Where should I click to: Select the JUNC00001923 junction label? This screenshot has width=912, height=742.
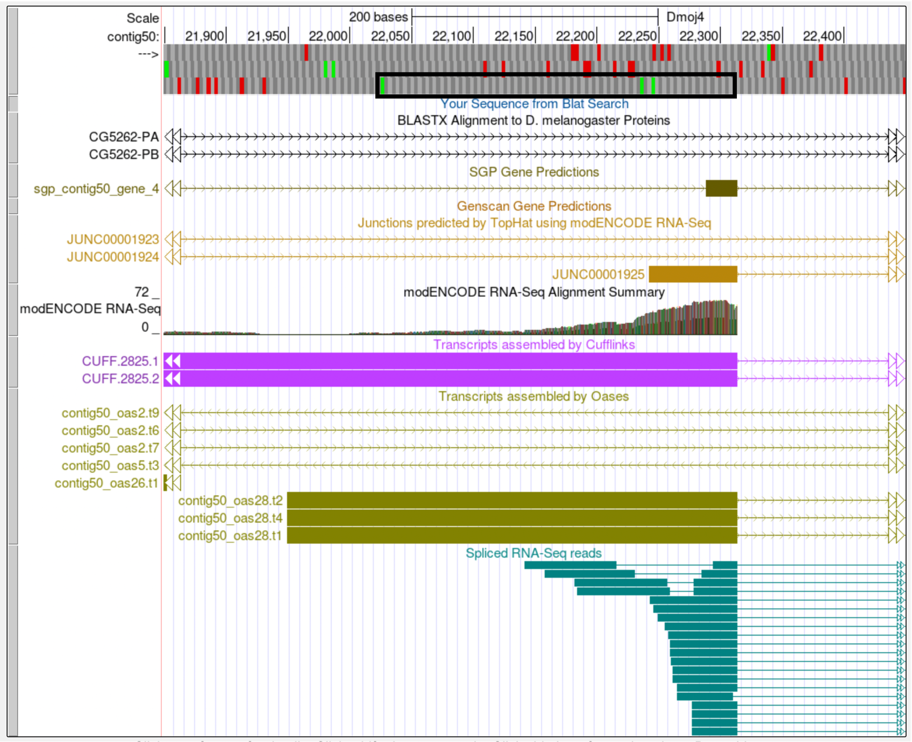(x=113, y=239)
